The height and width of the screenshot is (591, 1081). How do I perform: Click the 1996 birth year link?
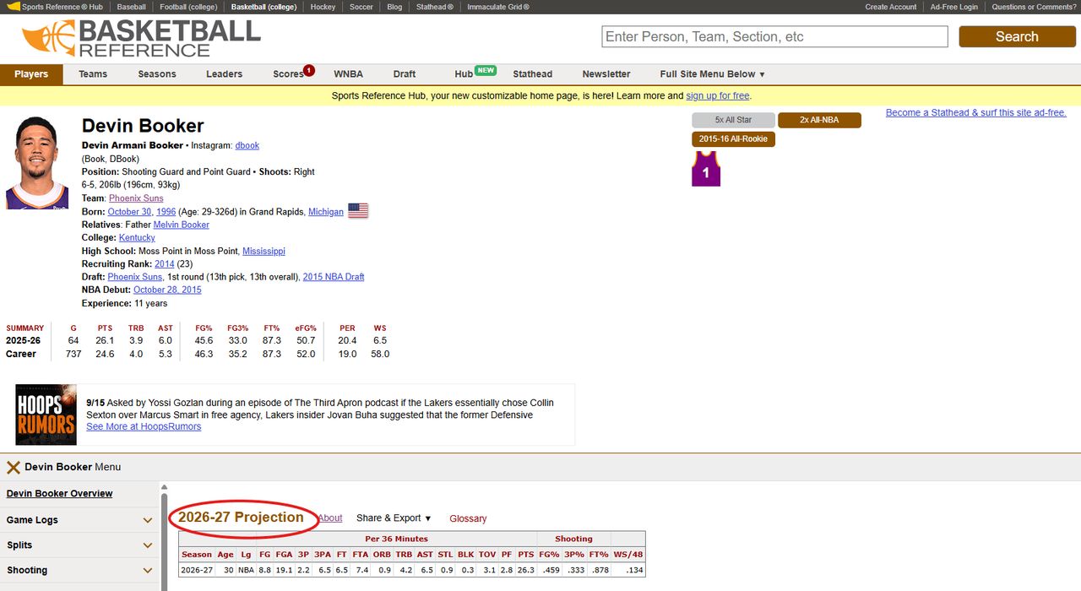[166, 212]
